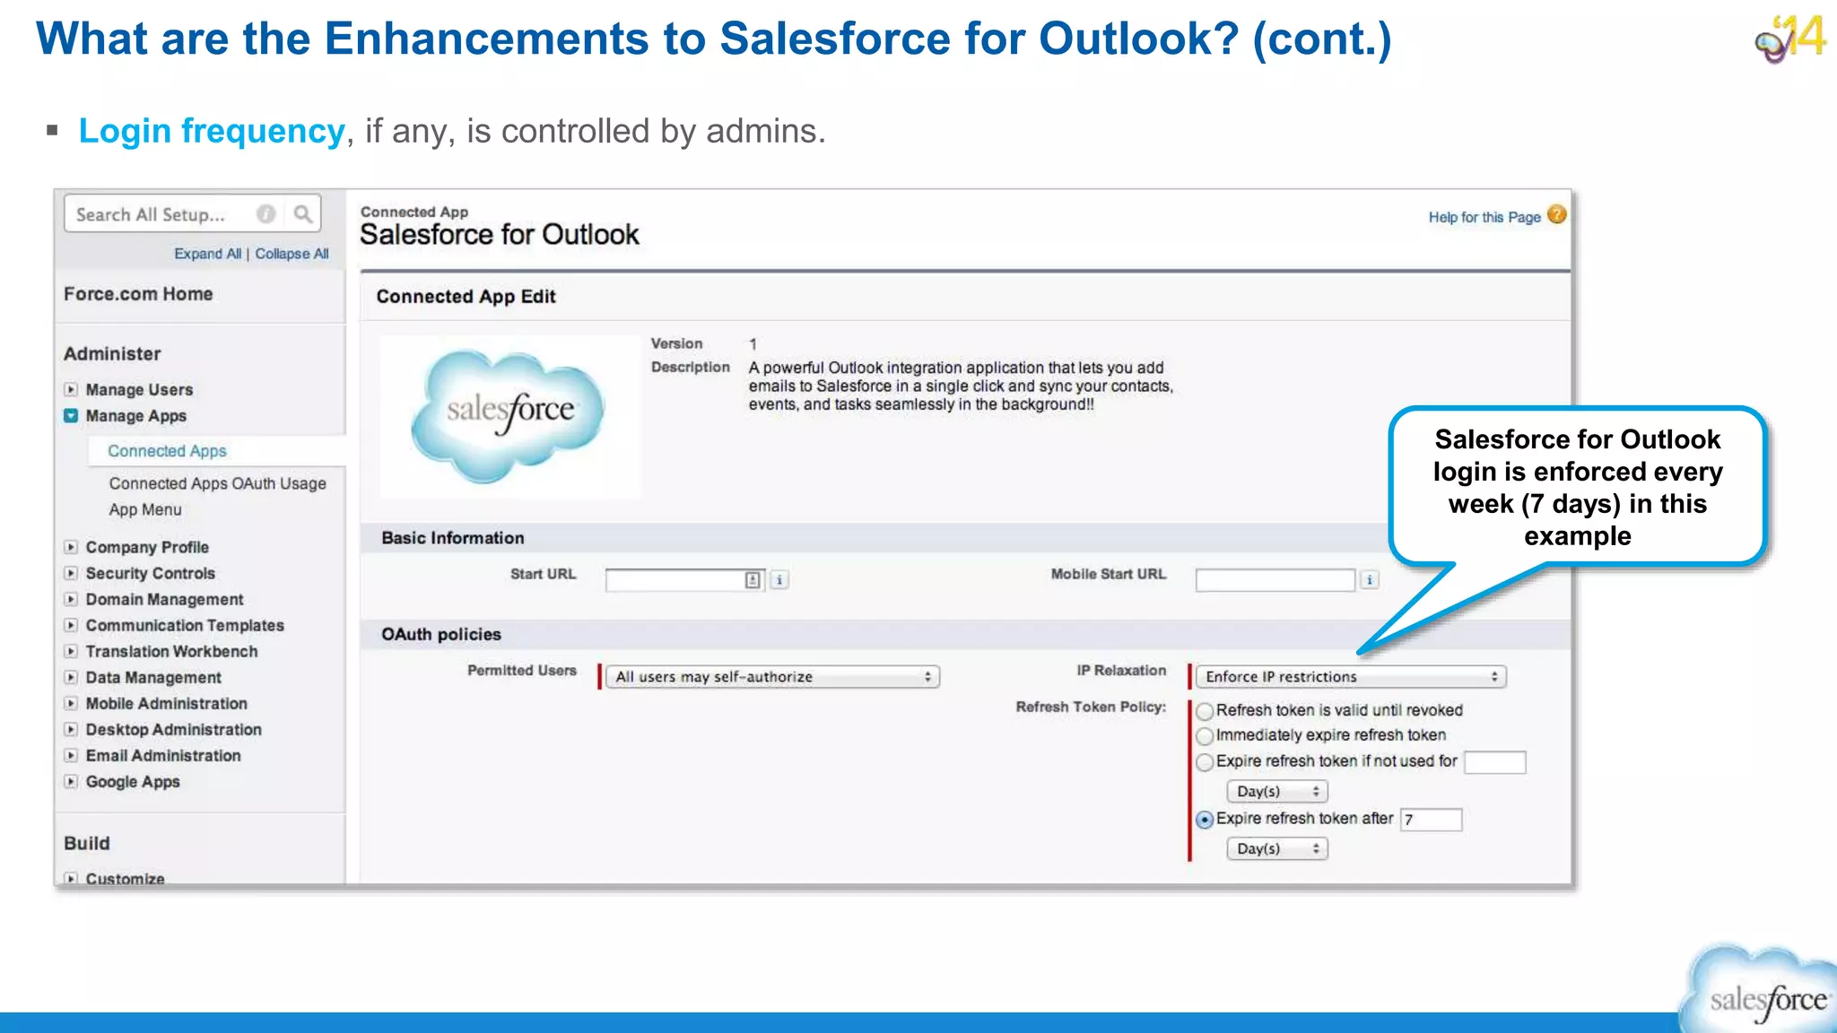Click the info icon beside Start URL
This screenshot has height=1033, width=1837.
pyautogui.click(x=779, y=580)
